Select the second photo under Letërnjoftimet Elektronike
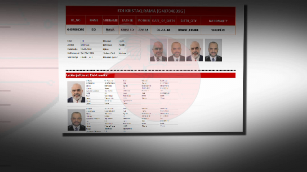 pos(76,120)
